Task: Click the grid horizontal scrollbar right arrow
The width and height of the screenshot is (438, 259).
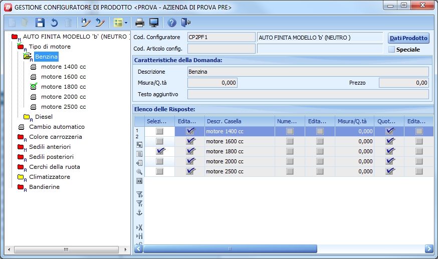Action: 428,248
